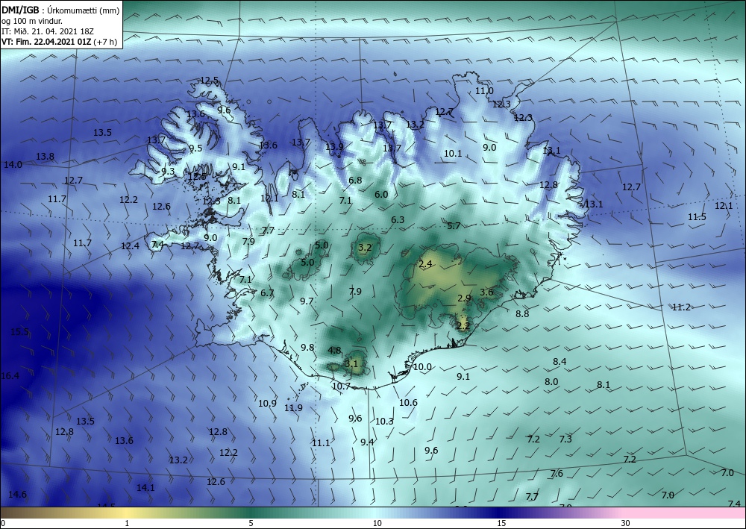Click the 'og 100 m vindur.' line in the legend
The image size is (746, 529).
[32, 21]
